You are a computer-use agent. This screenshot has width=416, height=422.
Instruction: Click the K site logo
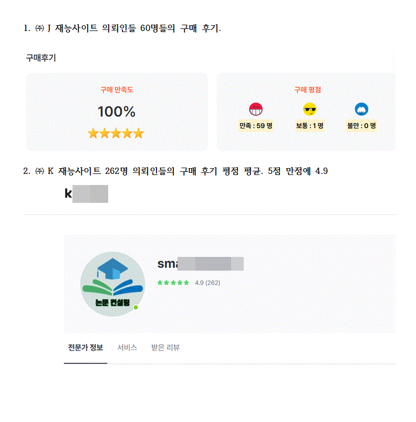click(86, 194)
